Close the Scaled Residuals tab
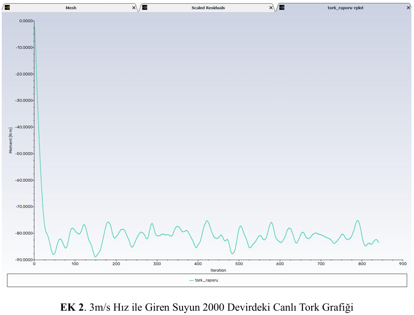Screen dimensions: 414x315 (x=271, y=8)
